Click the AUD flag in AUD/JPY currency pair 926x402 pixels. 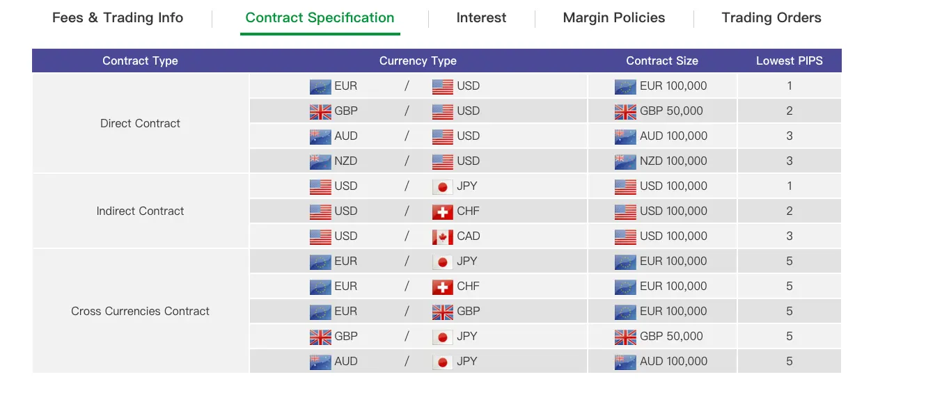(320, 362)
